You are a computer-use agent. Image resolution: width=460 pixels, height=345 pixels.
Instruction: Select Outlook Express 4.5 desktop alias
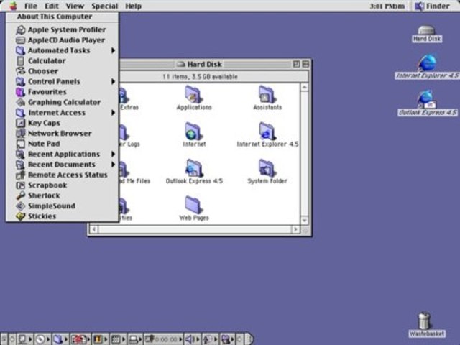(x=427, y=103)
